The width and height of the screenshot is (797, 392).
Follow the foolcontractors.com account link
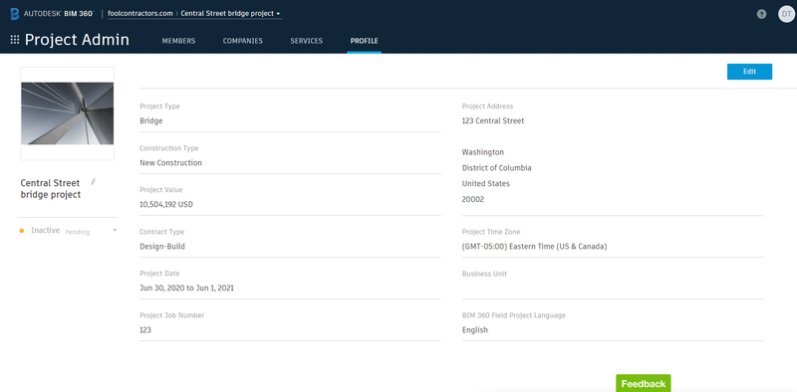coord(140,14)
